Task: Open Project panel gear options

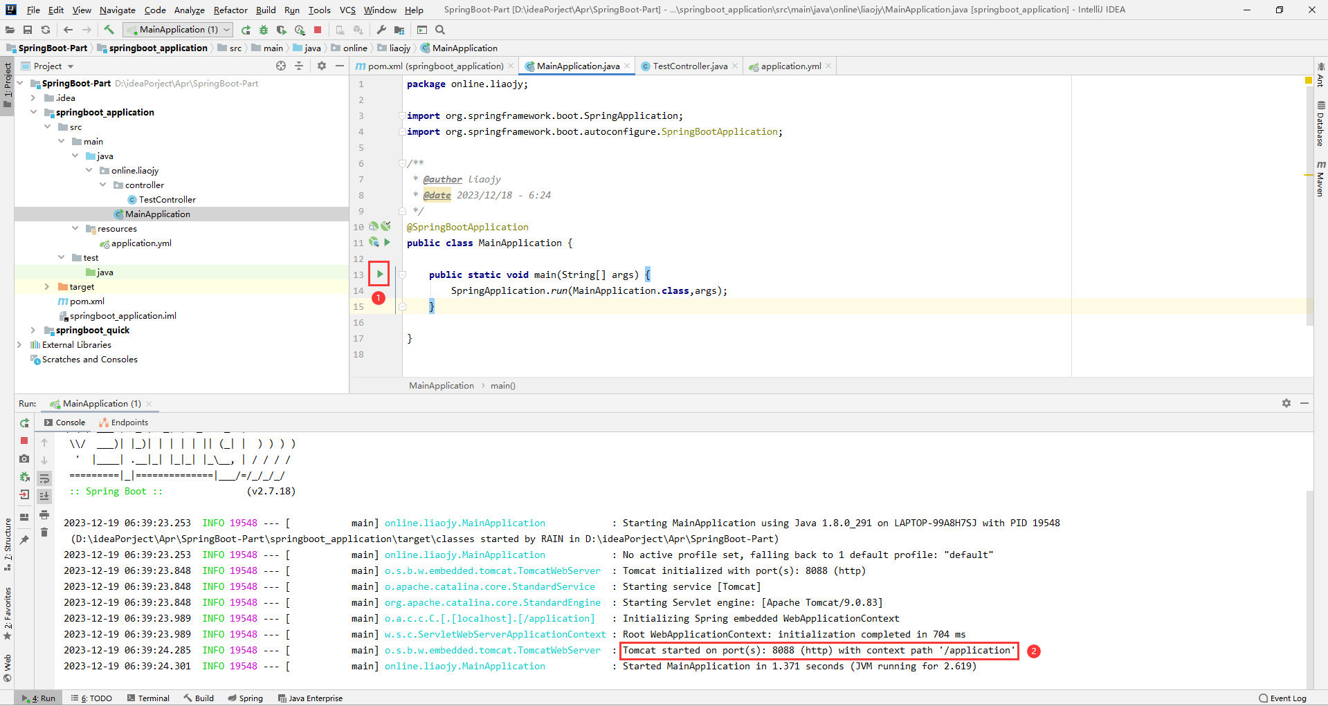Action: (322, 66)
